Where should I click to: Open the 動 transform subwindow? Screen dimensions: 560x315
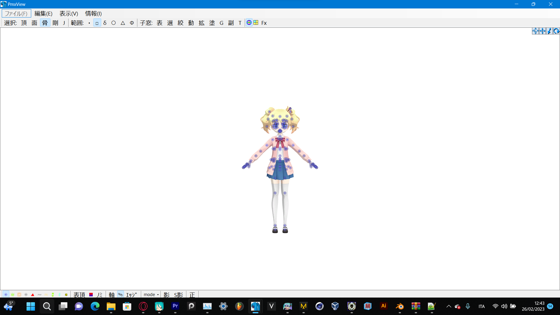(191, 23)
